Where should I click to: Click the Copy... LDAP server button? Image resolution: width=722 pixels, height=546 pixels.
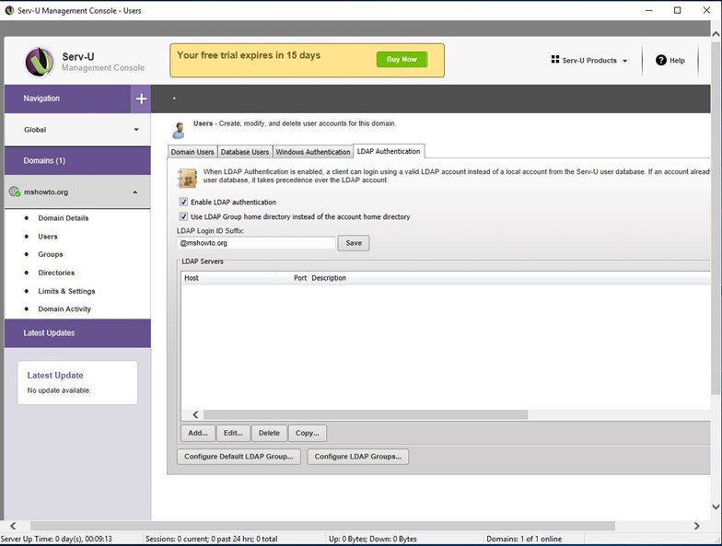(308, 433)
